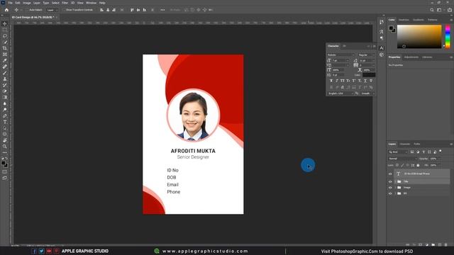The height and width of the screenshot is (255, 454).
Task: Click Faux Bold icon in Character panel
Action: pos(331,81)
